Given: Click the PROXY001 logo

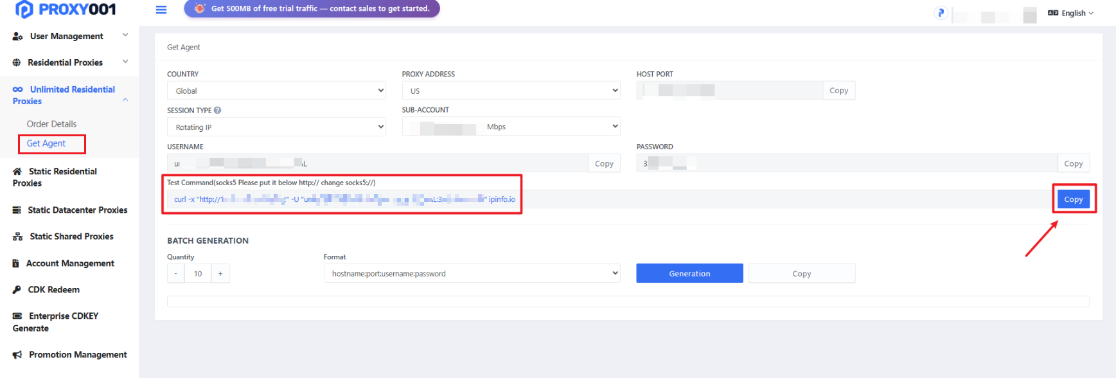Looking at the screenshot, I should 66,10.
